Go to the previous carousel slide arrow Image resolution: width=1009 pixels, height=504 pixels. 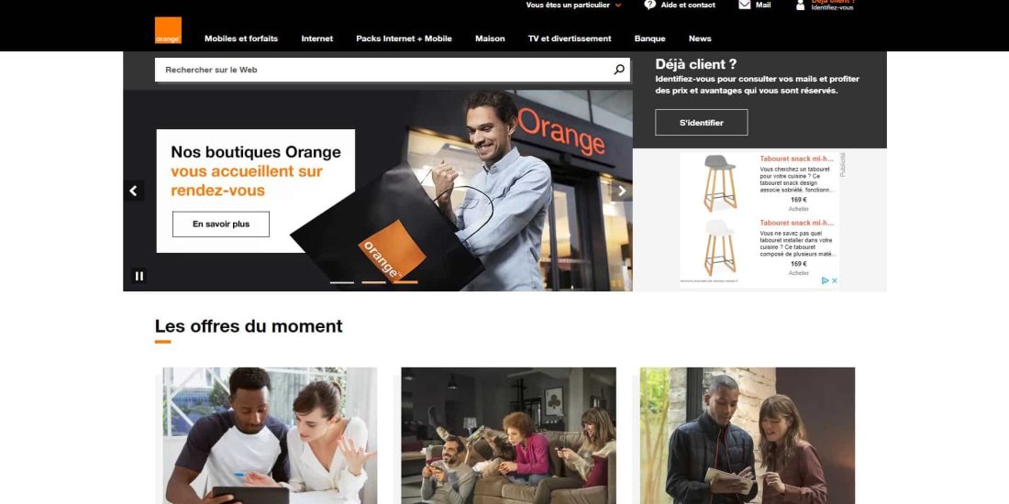[x=134, y=191]
